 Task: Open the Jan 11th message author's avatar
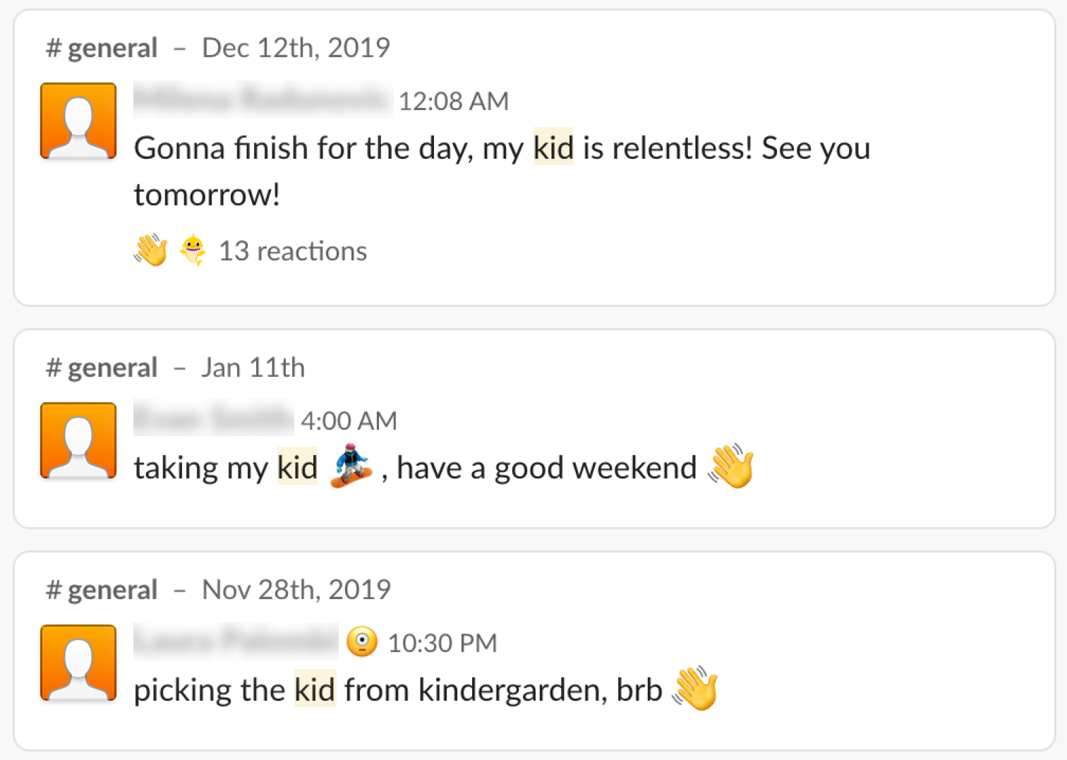(x=78, y=440)
